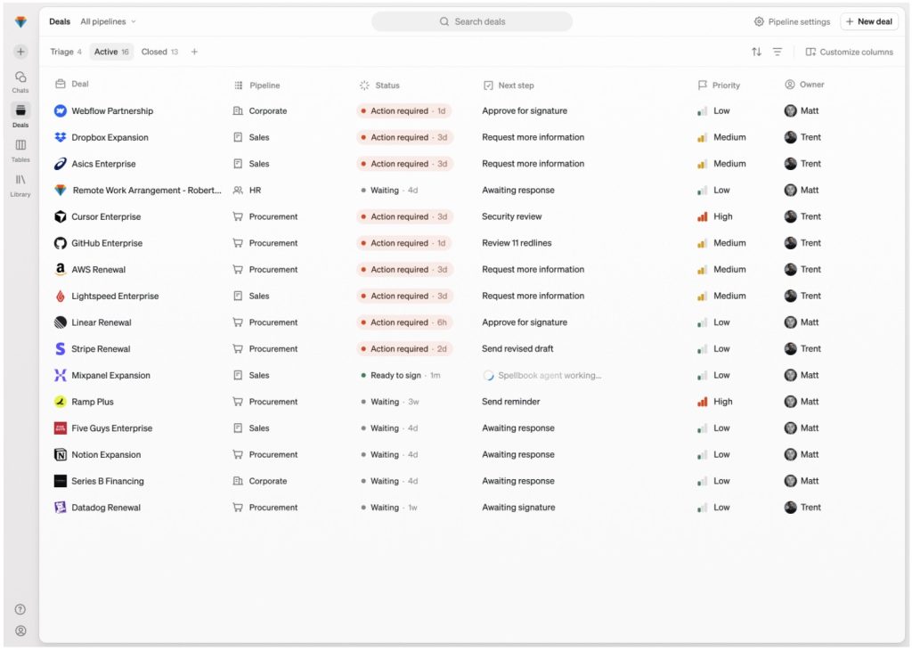Screen dimensions: 912x651
Task: Click the plus icon in left sidebar
Action: (20, 52)
